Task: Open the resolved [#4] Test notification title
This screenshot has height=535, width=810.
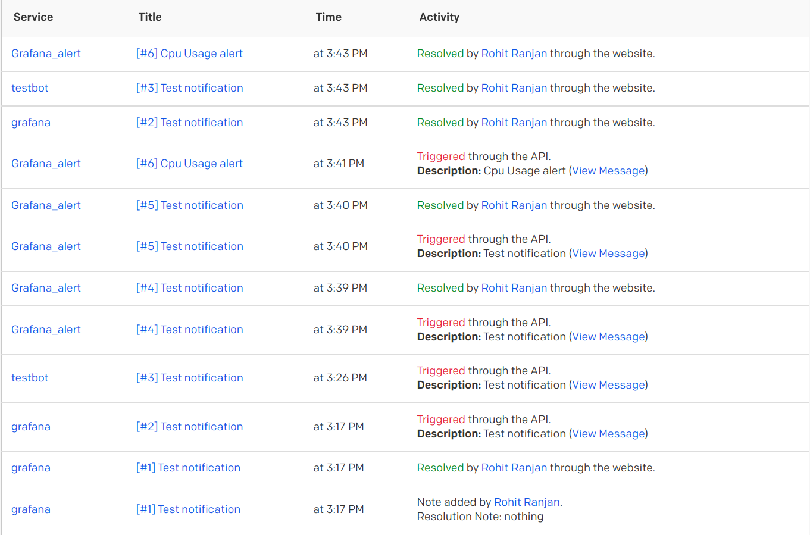Action: [x=189, y=288]
